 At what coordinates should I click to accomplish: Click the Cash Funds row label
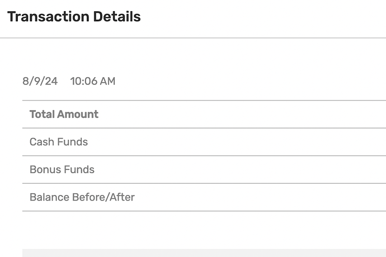(58, 142)
